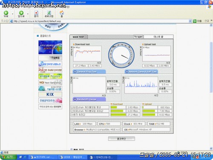Open the blue banner just above the IPv6 banner

[50, 64]
